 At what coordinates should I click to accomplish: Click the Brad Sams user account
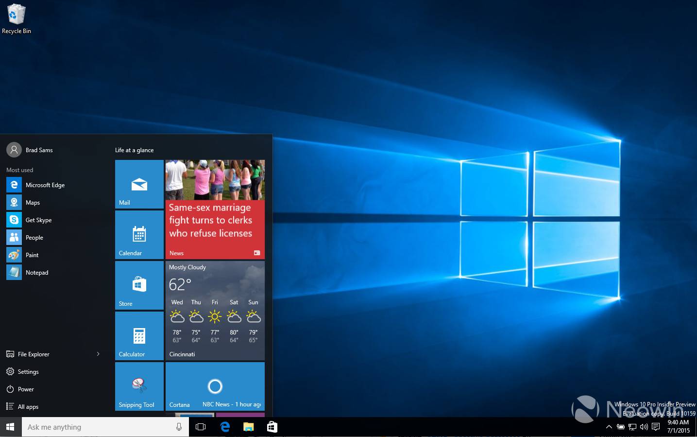[x=30, y=150]
